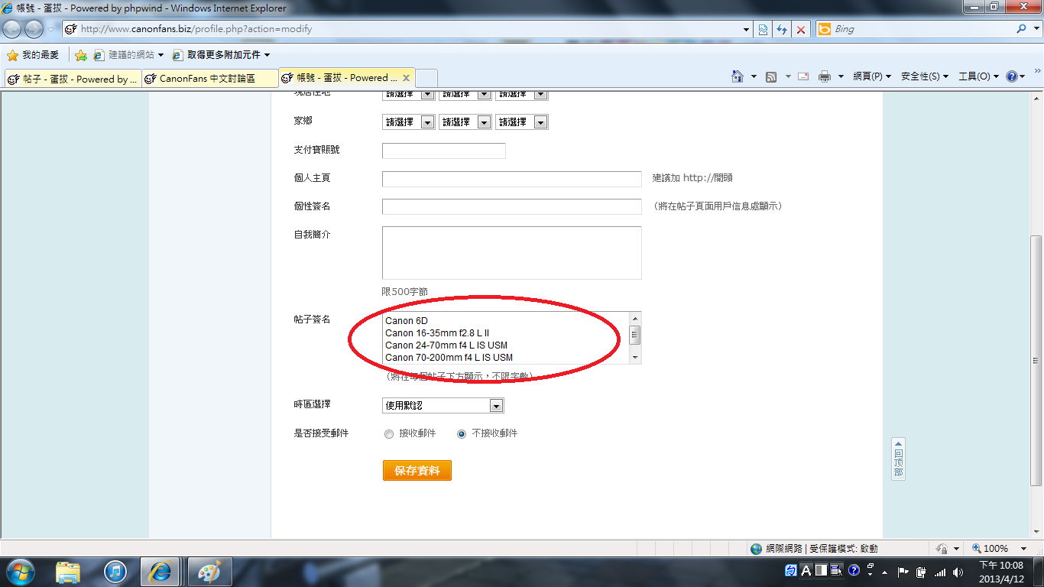Click the 回頂部 back-to-top link
Screen dimensions: 1044x587
[x=898, y=459]
